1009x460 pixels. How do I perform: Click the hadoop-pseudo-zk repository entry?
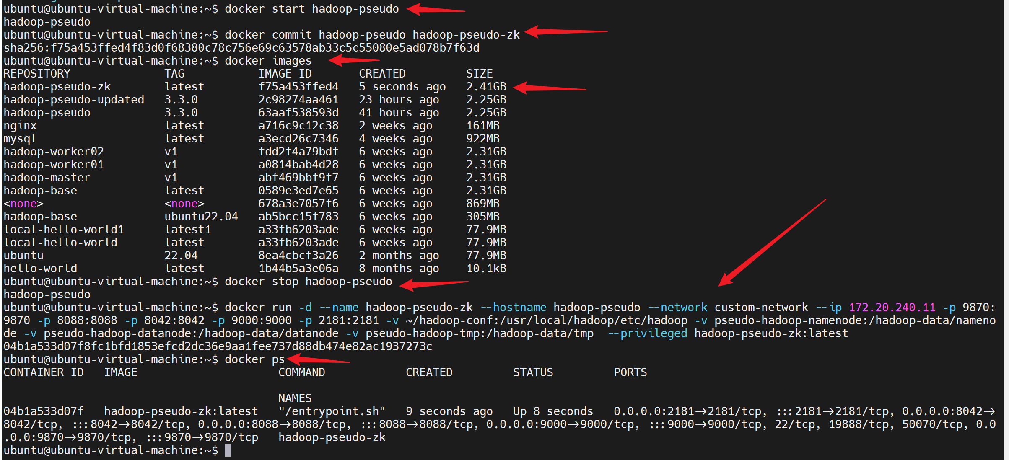(57, 87)
